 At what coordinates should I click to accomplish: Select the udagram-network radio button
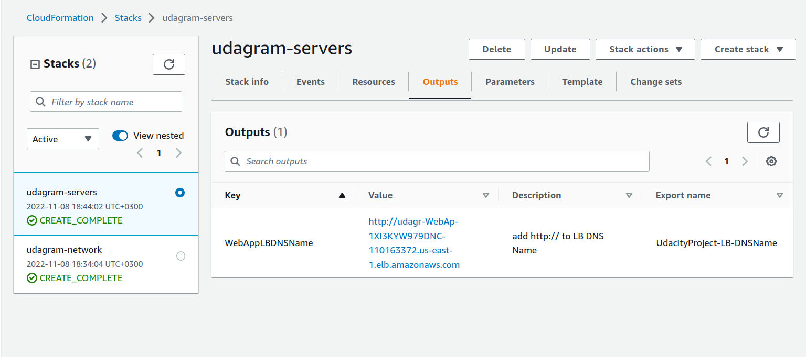click(181, 256)
